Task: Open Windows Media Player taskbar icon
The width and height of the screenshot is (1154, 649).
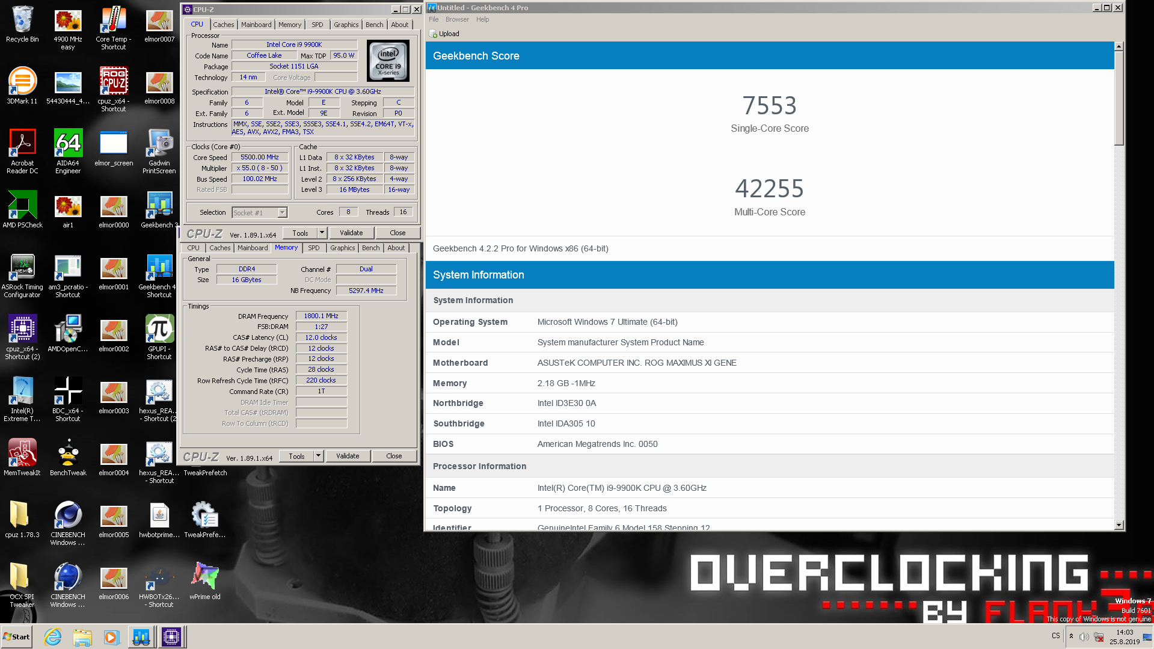Action: [x=111, y=637]
